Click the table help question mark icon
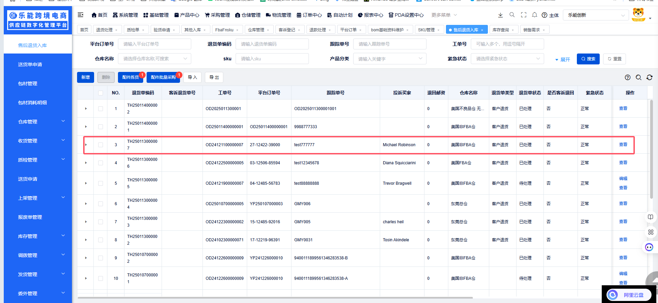Viewport: 658px width, 303px height. pos(627,77)
